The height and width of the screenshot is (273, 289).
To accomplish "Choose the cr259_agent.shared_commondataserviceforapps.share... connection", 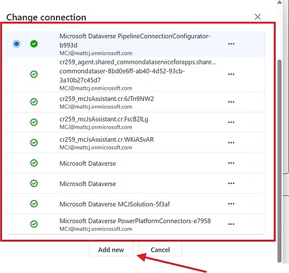I will (x=138, y=62).
